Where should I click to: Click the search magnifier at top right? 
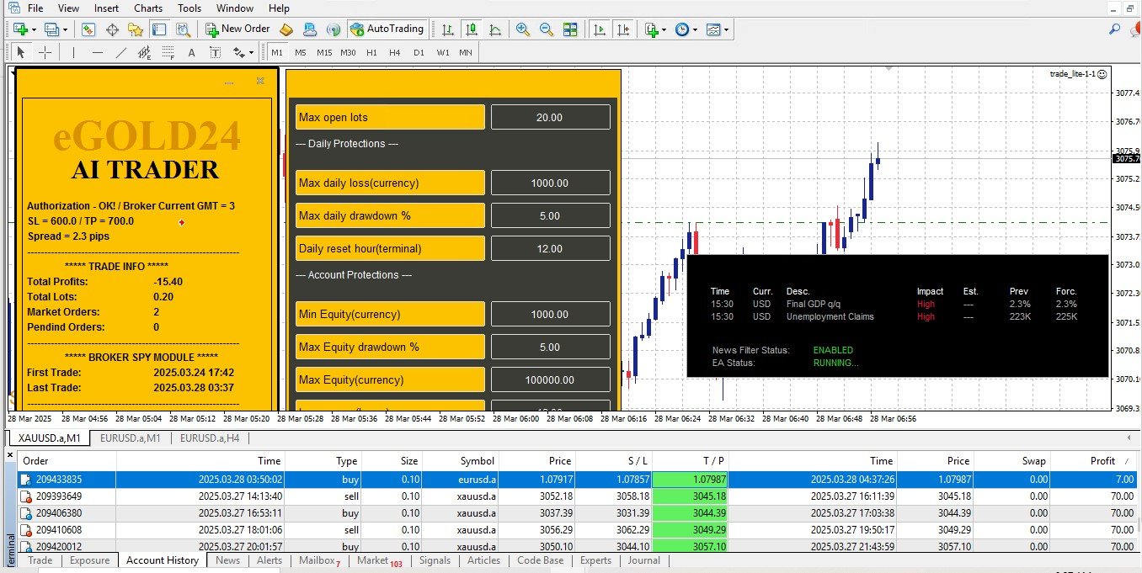pos(1114,29)
